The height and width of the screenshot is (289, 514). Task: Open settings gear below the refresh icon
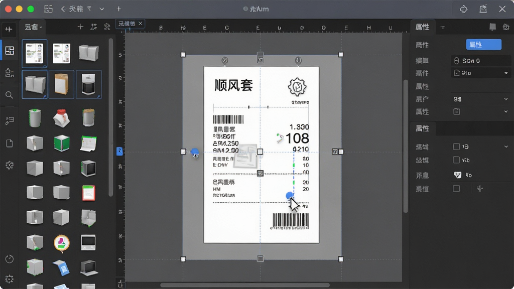pyautogui.click(x=9, y=279)
